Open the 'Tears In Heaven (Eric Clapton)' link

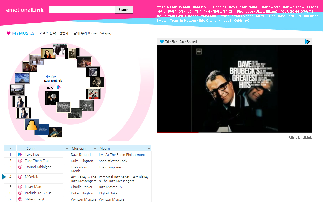(x=195, y=21)
